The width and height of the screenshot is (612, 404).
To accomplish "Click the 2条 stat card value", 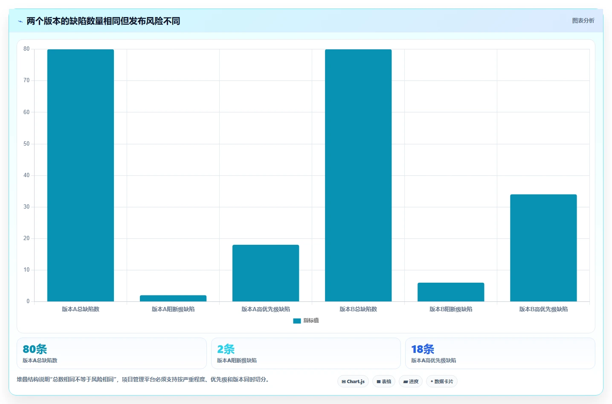I will [226, 349].
